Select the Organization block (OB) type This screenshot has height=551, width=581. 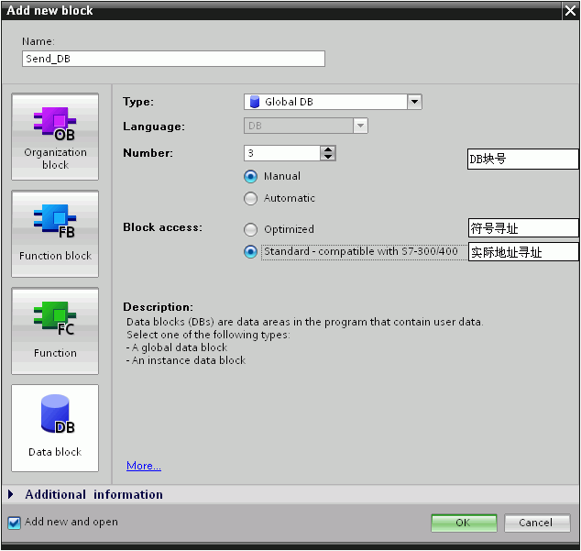coord(55,137)
